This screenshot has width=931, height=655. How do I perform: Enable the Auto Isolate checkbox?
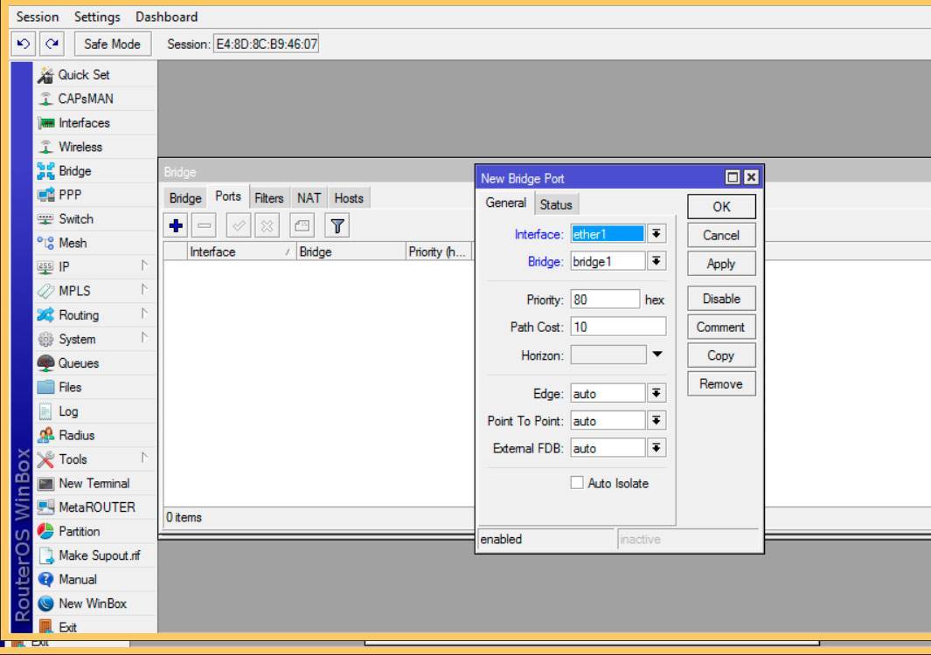point(577,483)
